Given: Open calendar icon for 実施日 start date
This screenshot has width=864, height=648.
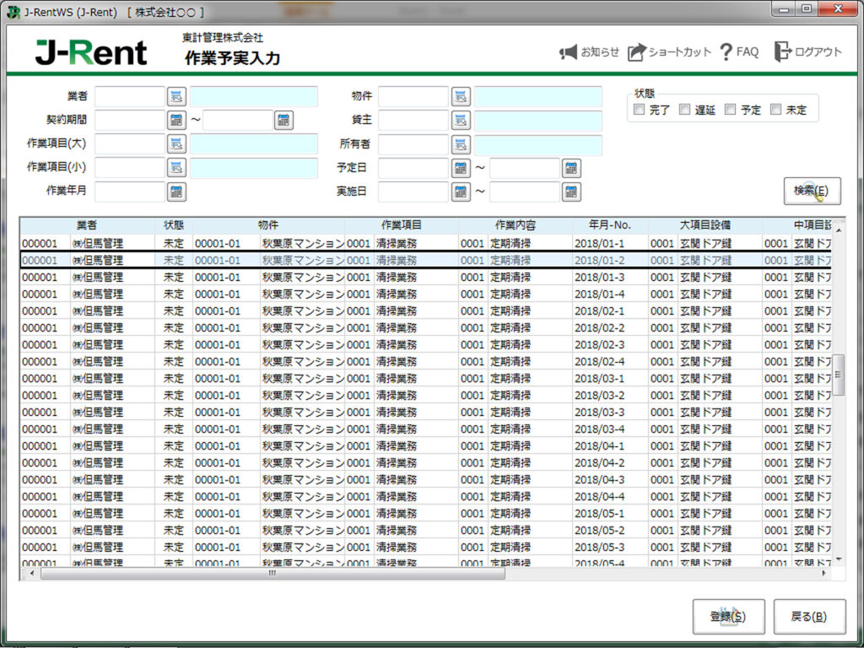Looking at the screenshot, I should coord(461,192).
